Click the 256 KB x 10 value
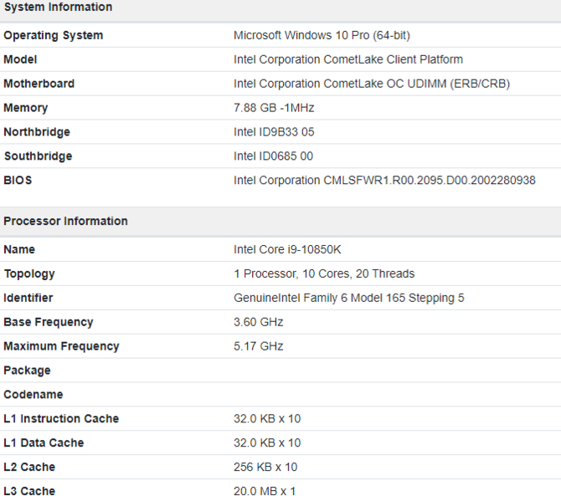 click(x=265, y=467)
